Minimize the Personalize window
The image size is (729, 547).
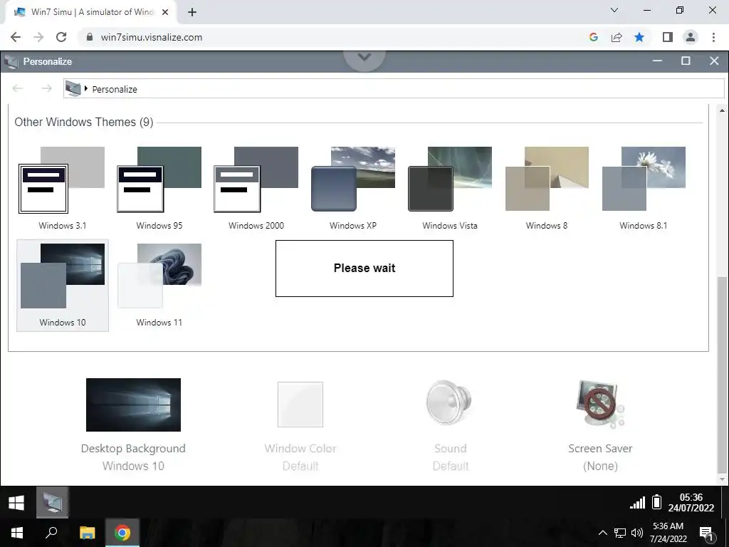click(x=657, y=61)
